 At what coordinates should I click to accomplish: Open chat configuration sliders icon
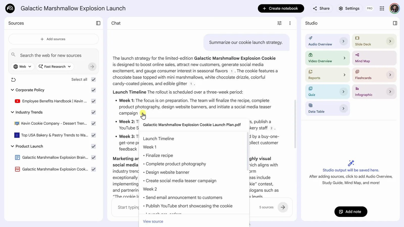tap(280, 23)
